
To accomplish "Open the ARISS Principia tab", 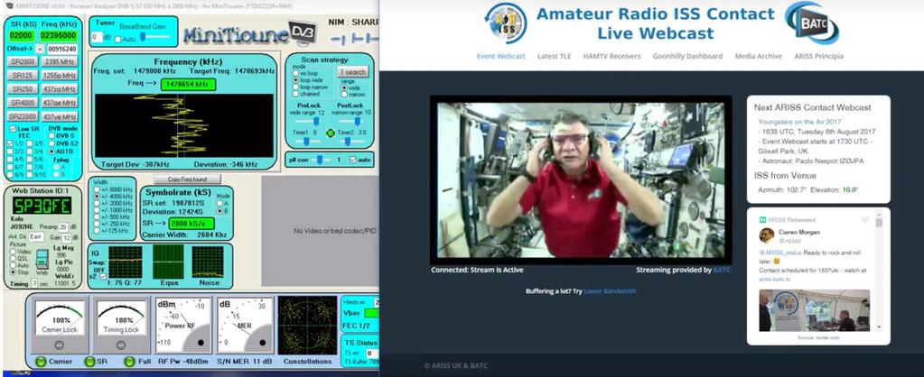I will point(818,57).
